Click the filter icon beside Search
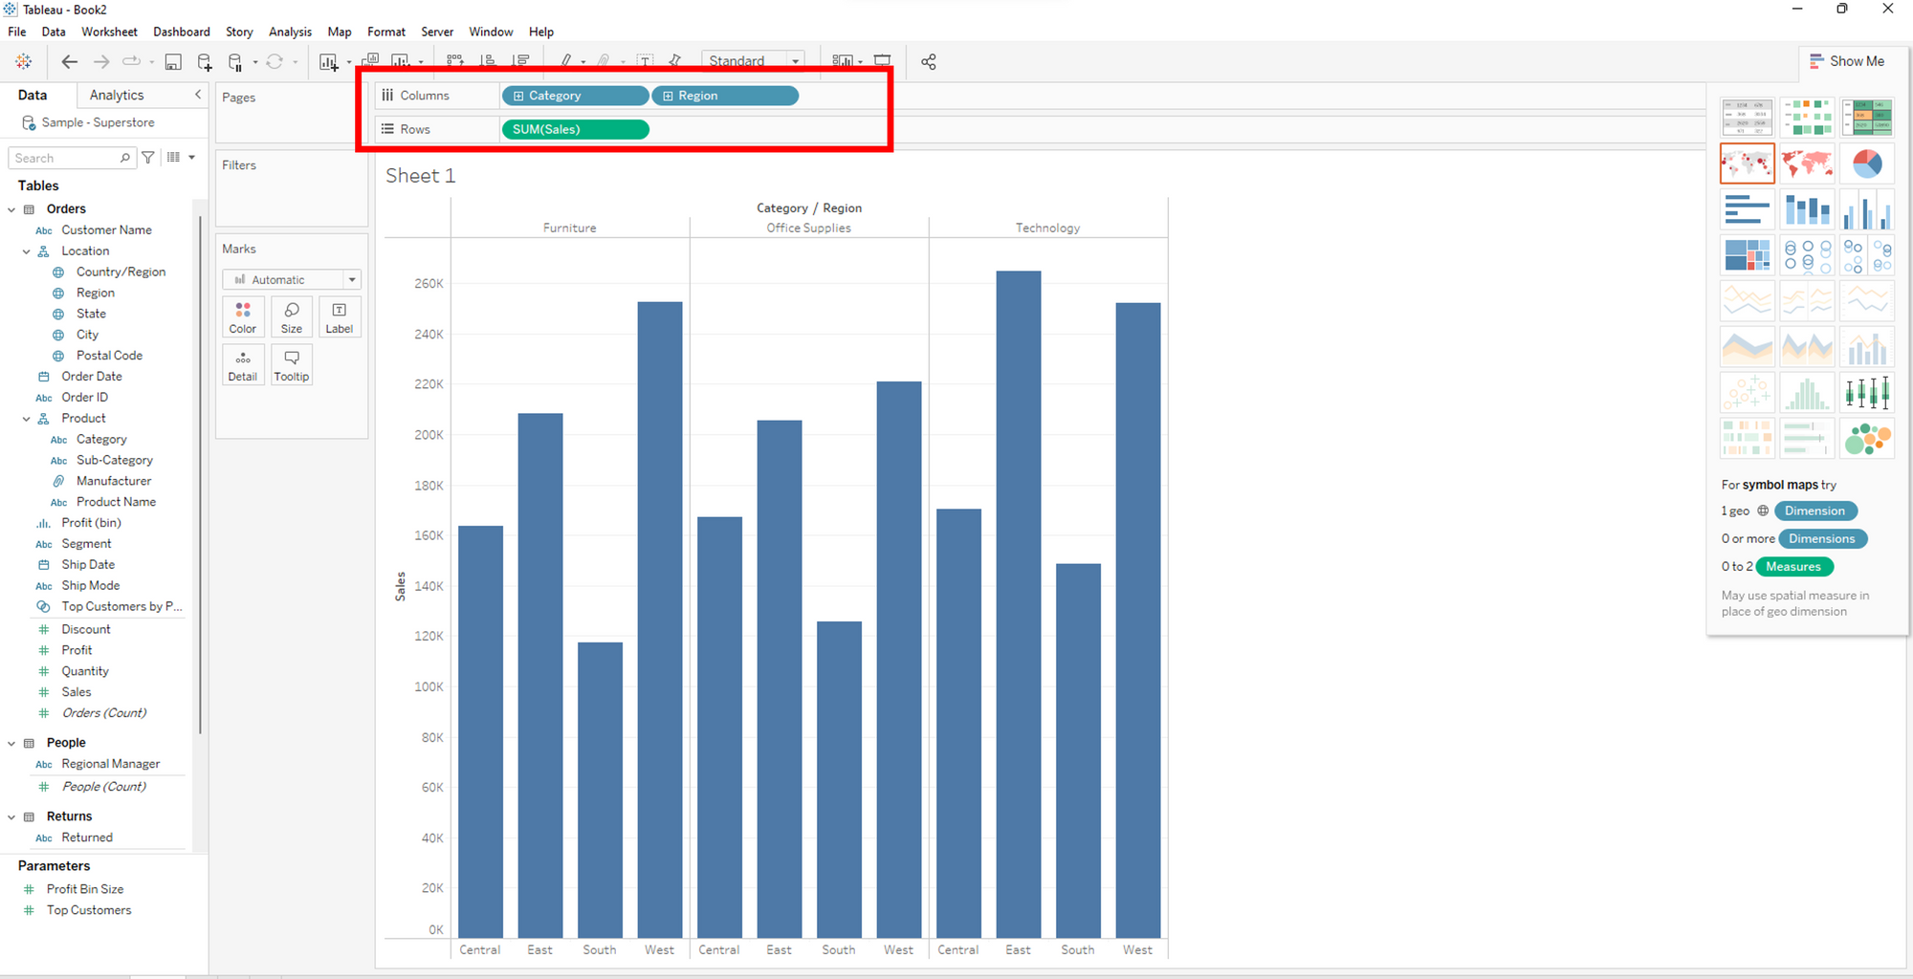 click(x=148, y=158)
